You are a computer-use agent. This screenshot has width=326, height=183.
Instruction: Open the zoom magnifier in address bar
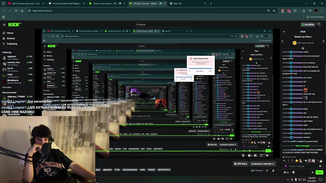tap(268, 11)
